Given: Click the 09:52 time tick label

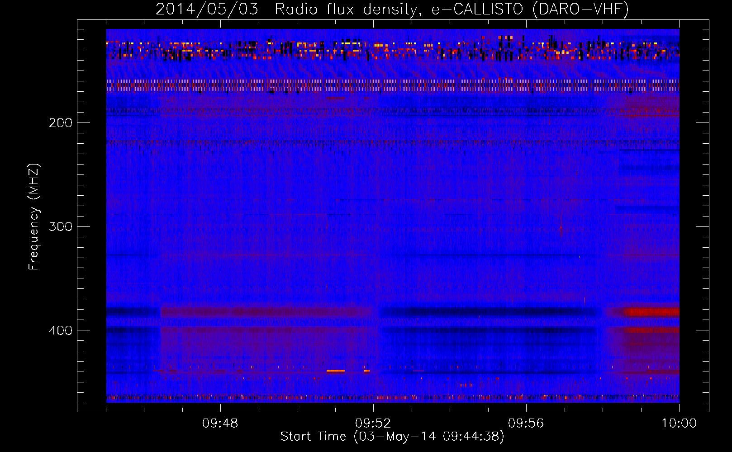Looking at the screenshot, I should point(373,424).
